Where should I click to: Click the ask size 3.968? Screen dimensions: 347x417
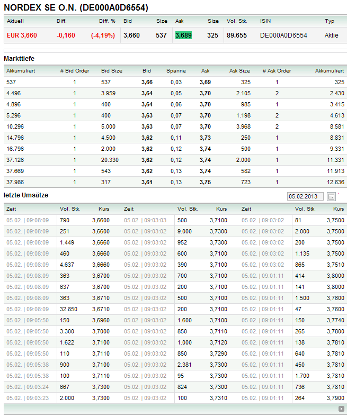coord(243,126)
